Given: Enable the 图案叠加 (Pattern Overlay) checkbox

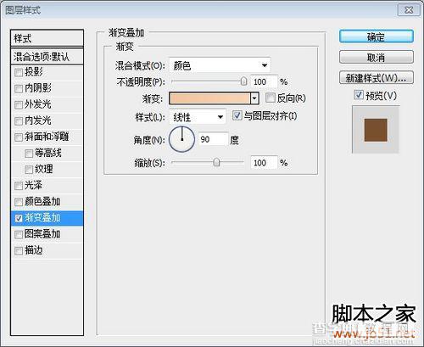Looking at the screenshot, I should [19, 234].
